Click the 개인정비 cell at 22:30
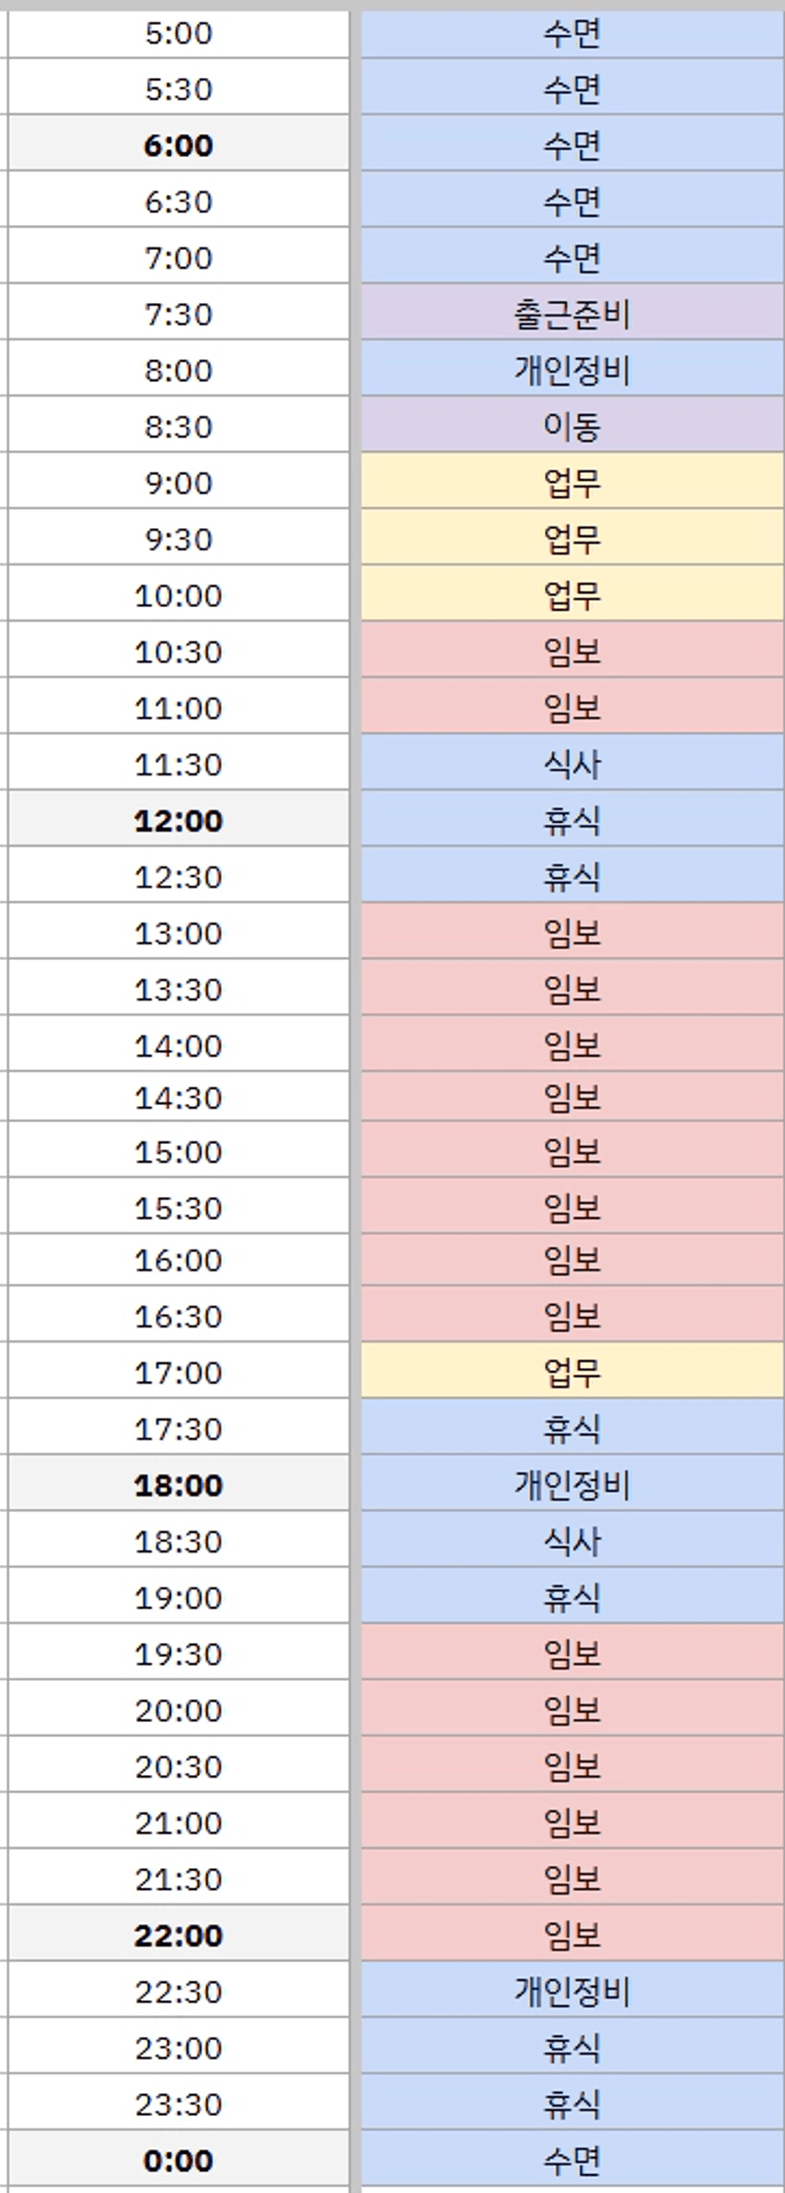Viewport: 785px width, 2193px height. (571, 1992)
